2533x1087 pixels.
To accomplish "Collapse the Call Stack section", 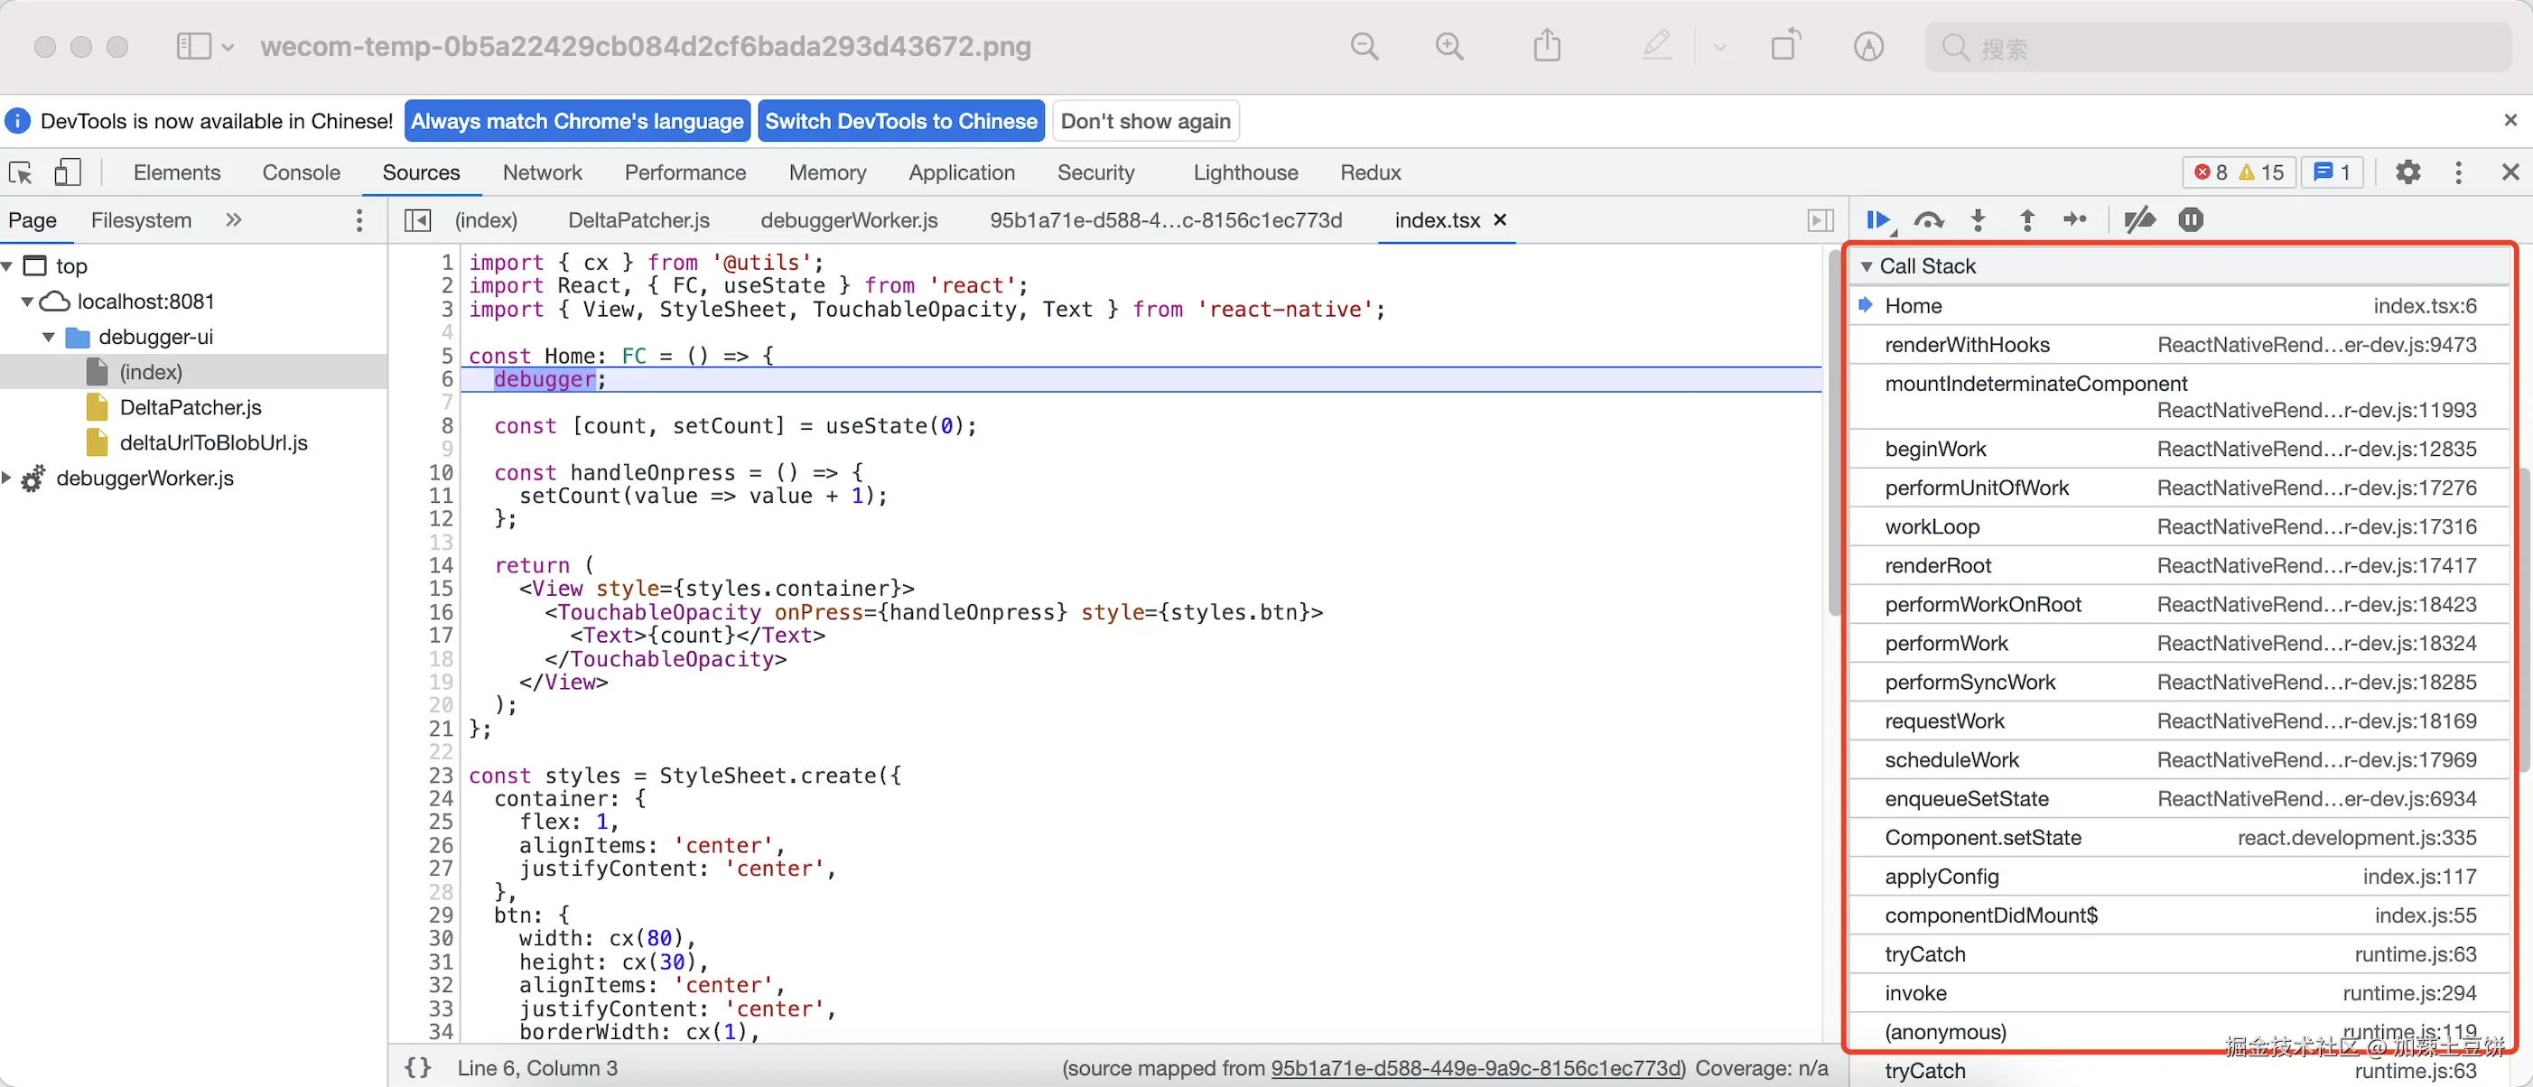I will pos(1866,266).
